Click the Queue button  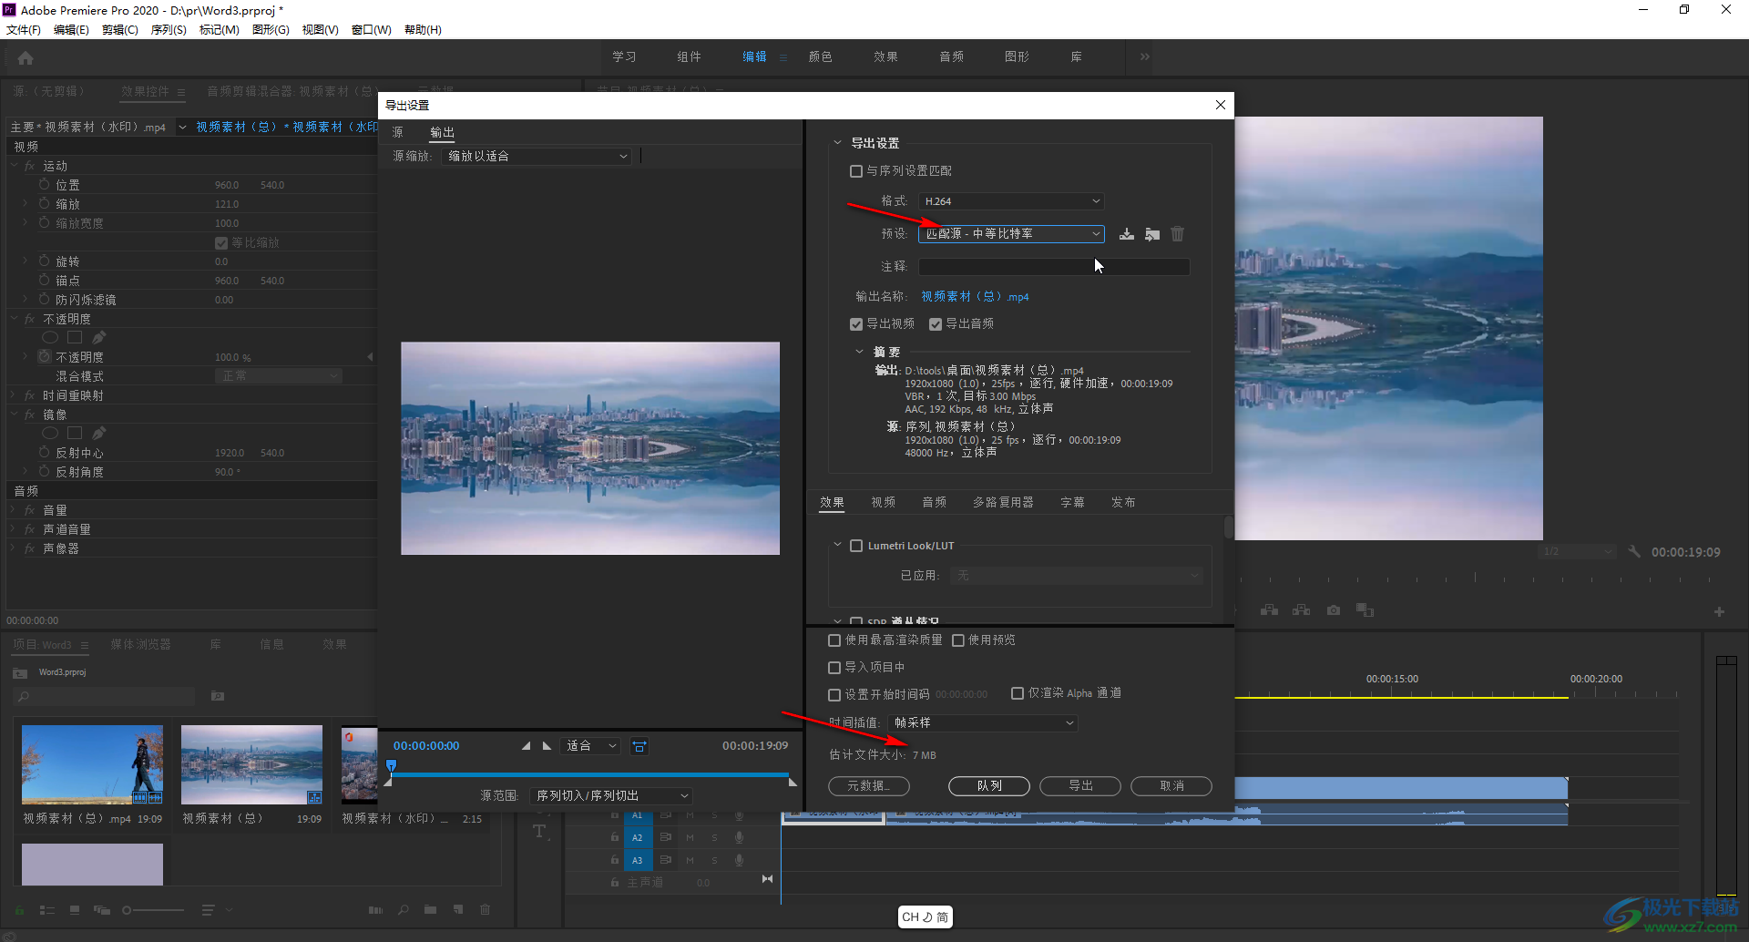(x=989, y=786)
